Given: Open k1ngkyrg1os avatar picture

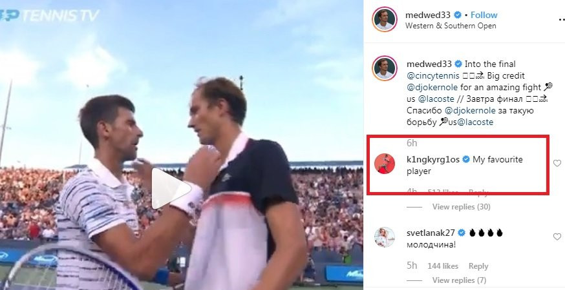Looking at the screenshot, I should click(385, 164).
